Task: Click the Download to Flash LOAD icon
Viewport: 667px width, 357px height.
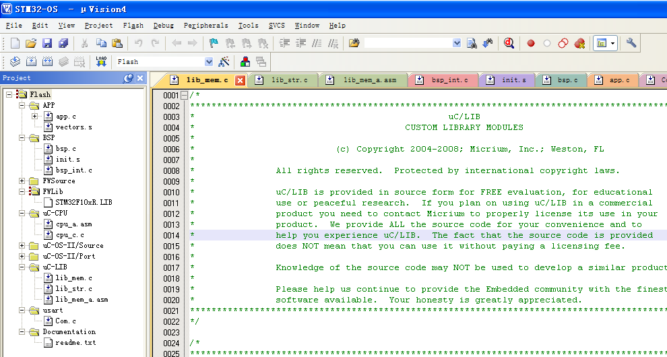Action: [101, 61]
